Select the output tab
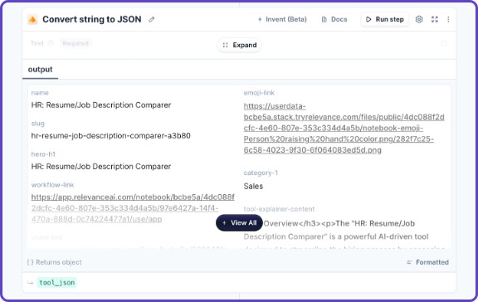This screenshot has width=478, height=302. point(40,70)
